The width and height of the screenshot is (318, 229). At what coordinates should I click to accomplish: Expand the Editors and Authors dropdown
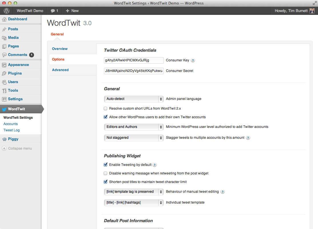click(134, 127)
